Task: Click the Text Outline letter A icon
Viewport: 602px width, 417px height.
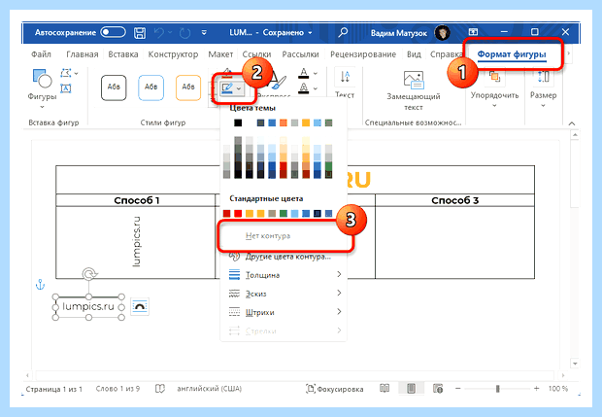Action: point(304,88)
